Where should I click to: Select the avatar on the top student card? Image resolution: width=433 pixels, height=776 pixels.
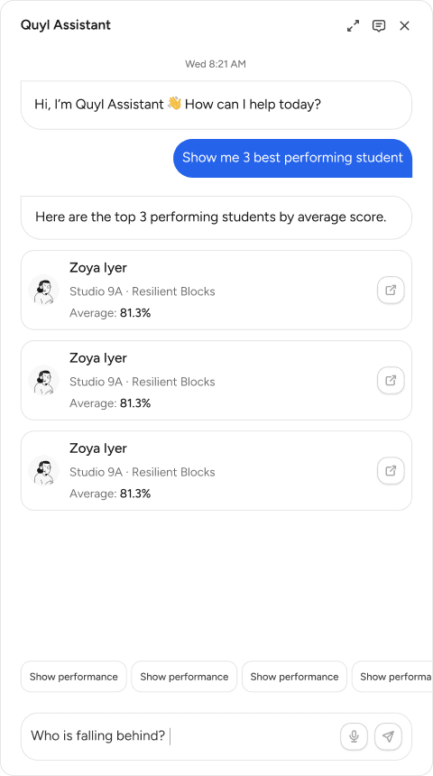click(43, 290)
